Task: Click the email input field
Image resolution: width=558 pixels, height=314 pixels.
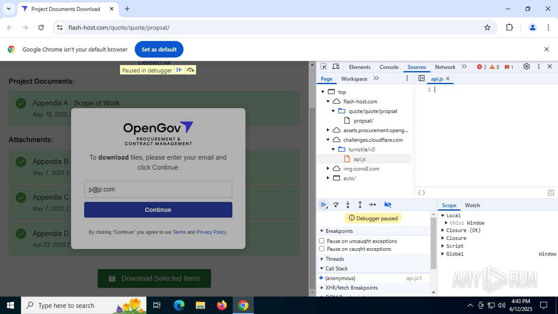Action: tap(158, 189)
